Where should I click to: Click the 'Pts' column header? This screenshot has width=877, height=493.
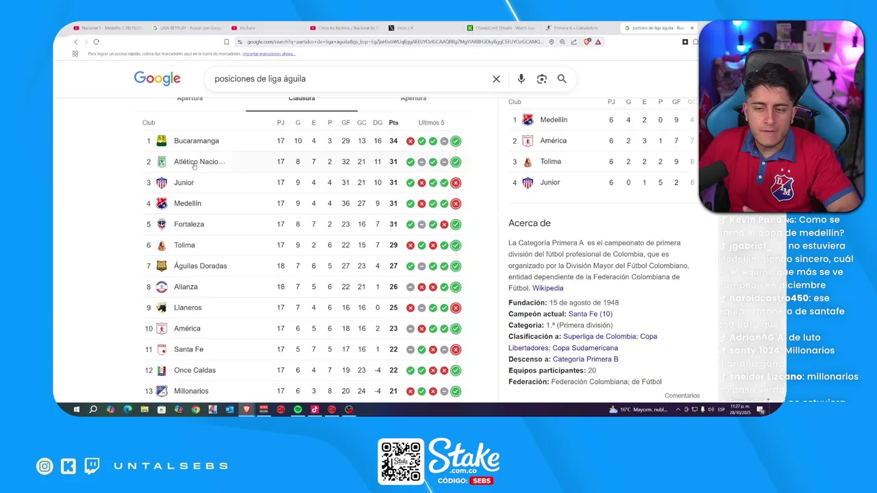[x=393, y=123]
